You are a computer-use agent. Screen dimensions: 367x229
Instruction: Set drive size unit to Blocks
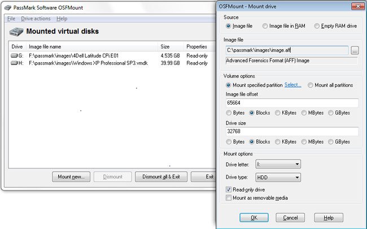(x=252, y=142)
